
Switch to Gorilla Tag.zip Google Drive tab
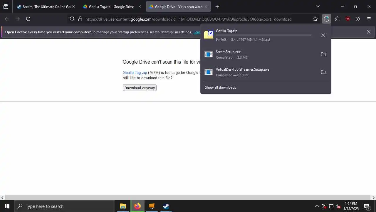[111, 6]
